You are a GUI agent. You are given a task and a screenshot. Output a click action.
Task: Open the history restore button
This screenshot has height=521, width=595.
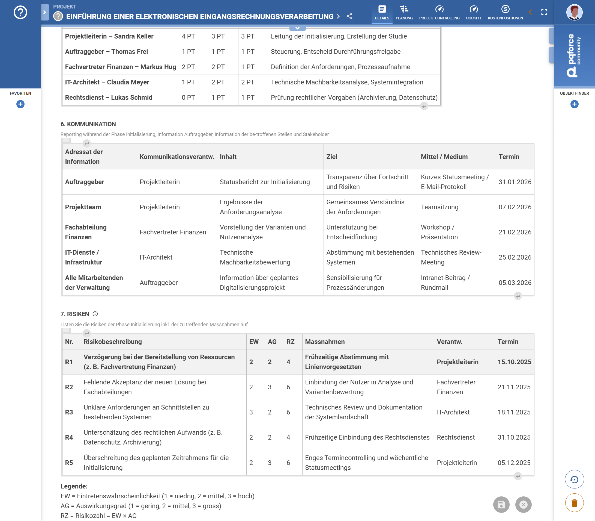pos(574,479)
